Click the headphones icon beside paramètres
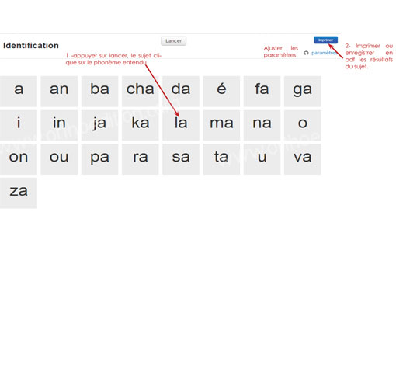 (306, 53)
